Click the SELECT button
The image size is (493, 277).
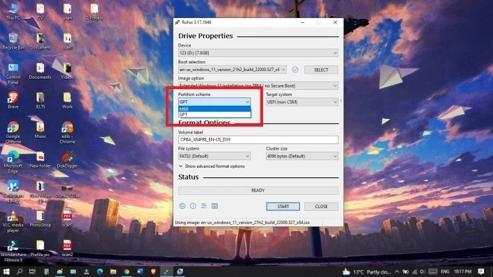click(321, 70)
